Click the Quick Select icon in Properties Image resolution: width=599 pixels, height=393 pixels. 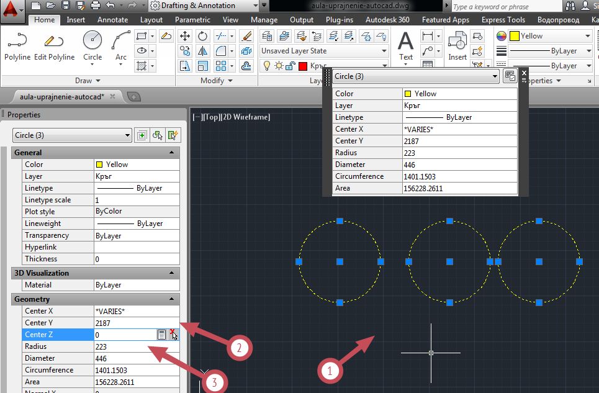click(173, 135)
